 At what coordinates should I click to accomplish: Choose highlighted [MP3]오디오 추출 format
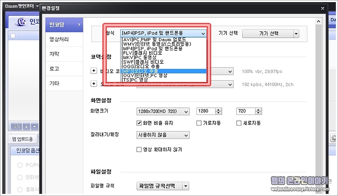click(163, 71)
